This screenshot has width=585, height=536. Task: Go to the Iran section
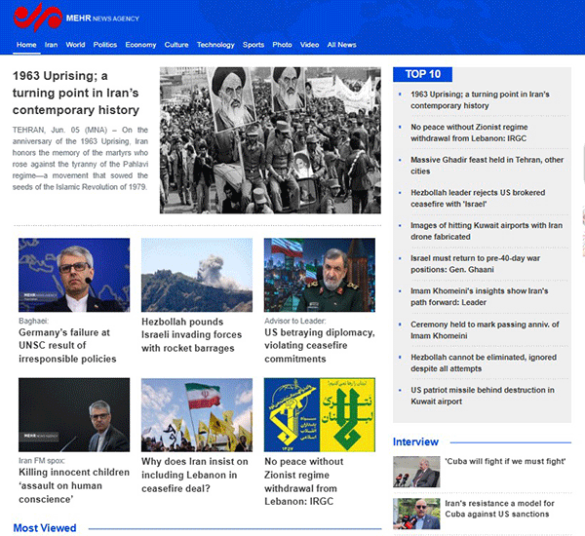[x=51, y=45]
